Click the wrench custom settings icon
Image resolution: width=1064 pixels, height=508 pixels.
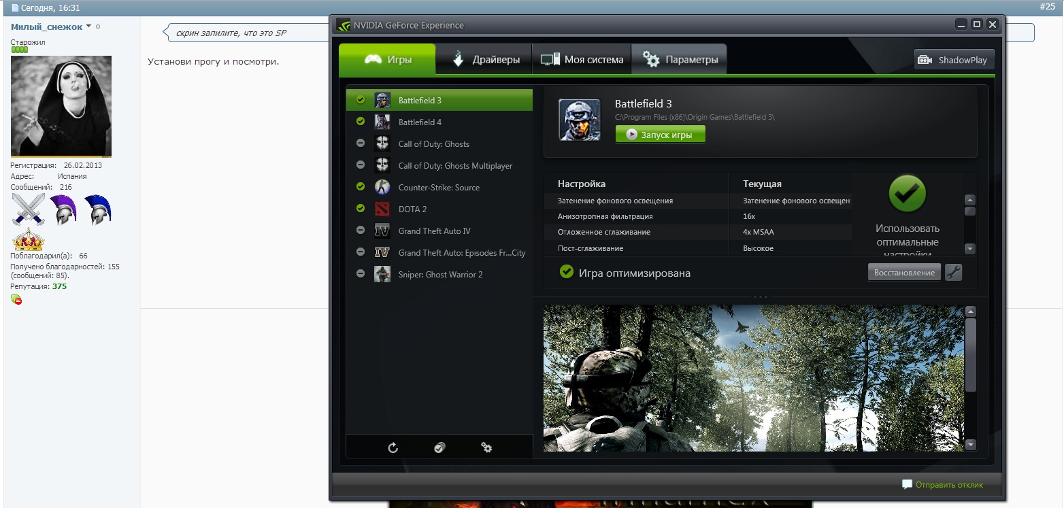point(953,273)
